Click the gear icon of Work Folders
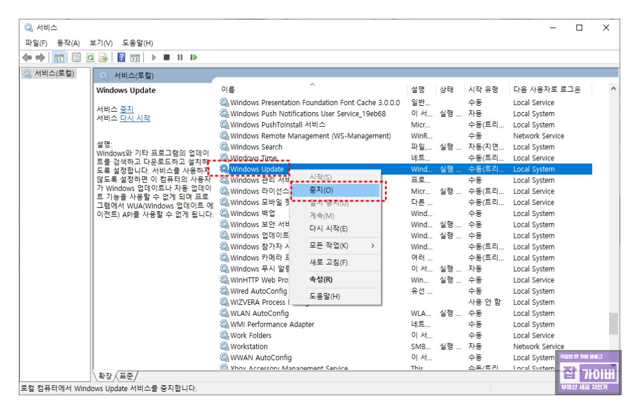 (224, 335)
